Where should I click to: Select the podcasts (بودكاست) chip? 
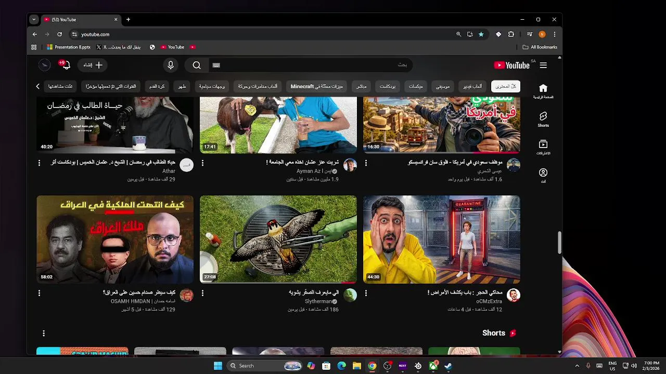(x=388, y=86)
